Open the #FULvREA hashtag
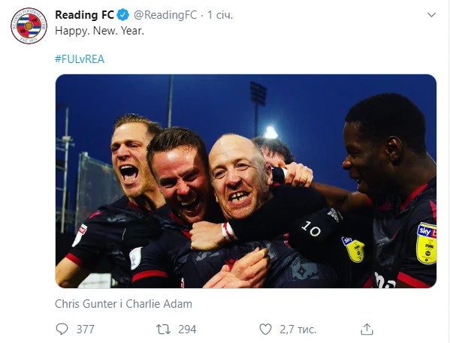Viewport: 450px width, 343px height. [80, 59]
